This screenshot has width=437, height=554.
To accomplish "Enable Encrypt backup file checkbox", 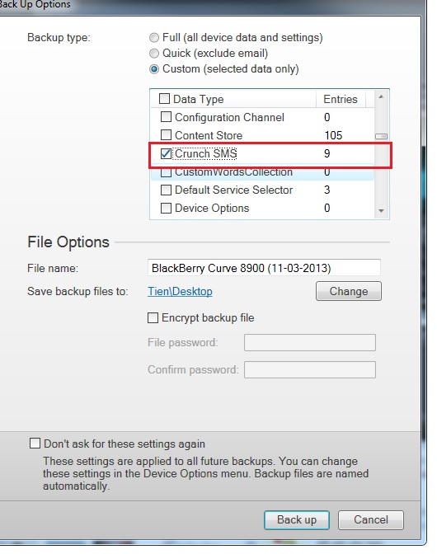I will click(153, 317).
